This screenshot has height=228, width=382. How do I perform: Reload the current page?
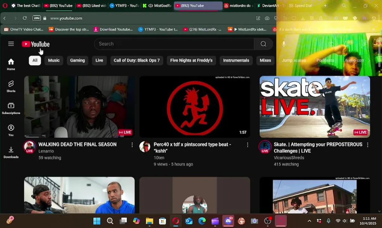coord(24,18)
